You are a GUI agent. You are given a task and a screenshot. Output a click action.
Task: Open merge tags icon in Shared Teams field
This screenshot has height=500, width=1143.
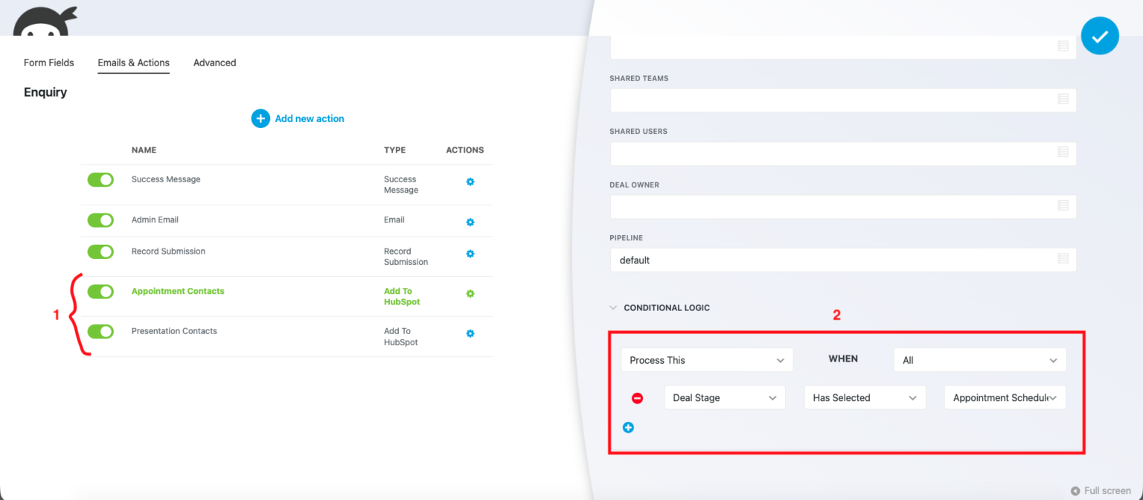pyautogui.click(x=1063, y=99)
